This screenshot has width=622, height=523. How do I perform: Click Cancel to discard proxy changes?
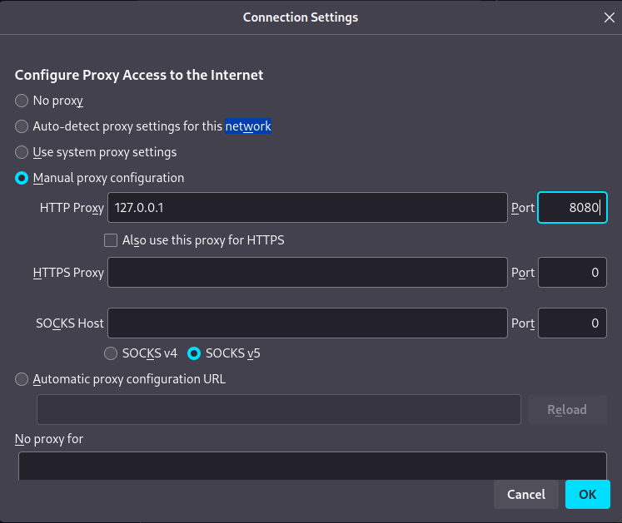[526, 495]
